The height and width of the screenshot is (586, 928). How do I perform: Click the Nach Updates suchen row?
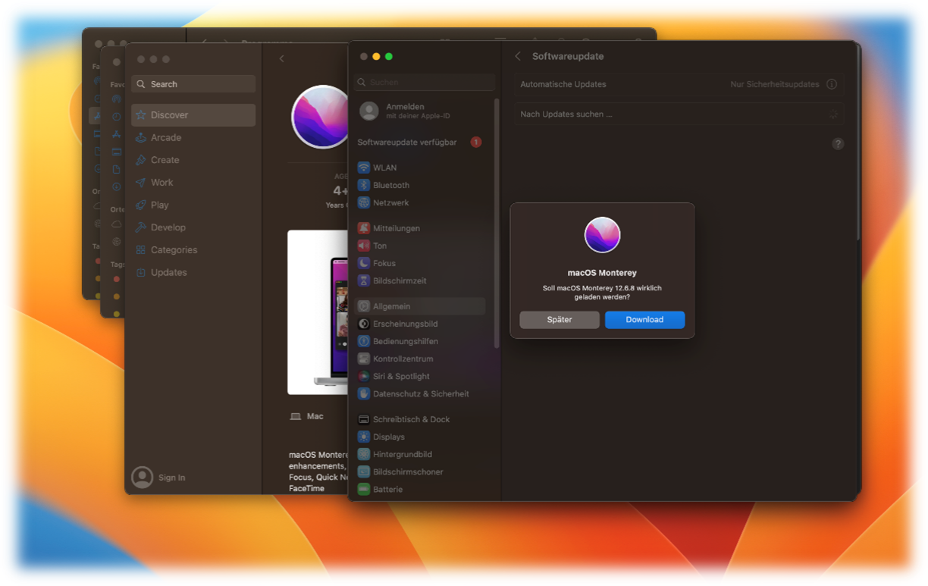pos(679,114)
